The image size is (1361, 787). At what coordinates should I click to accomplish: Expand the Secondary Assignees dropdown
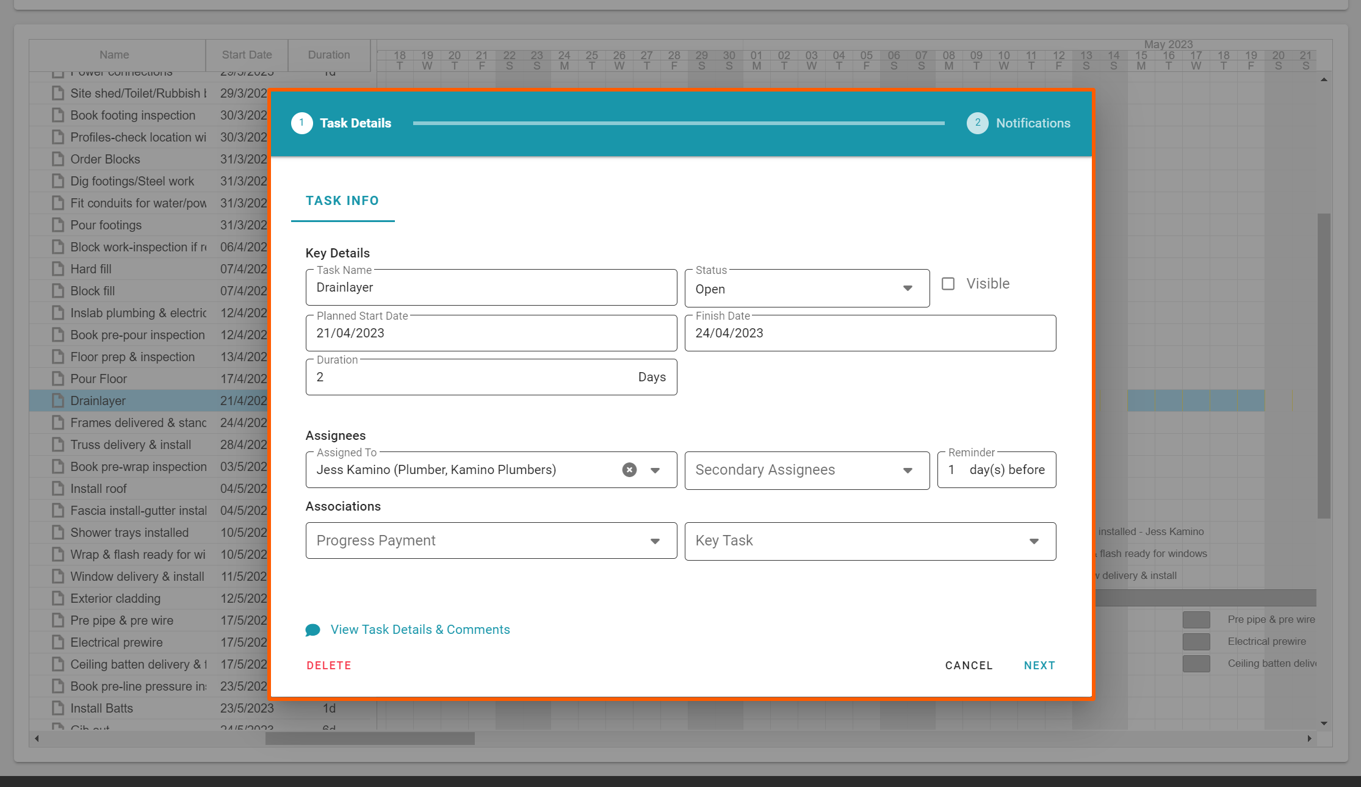tap(807, 470)
